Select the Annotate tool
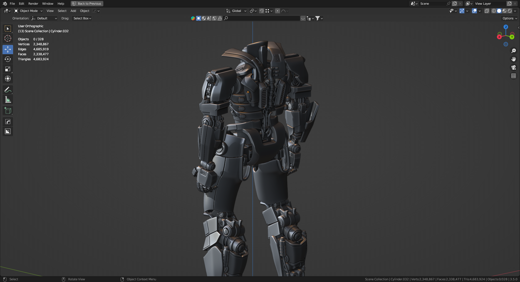The width and height of the screenshot is (520, 282). 8,90
